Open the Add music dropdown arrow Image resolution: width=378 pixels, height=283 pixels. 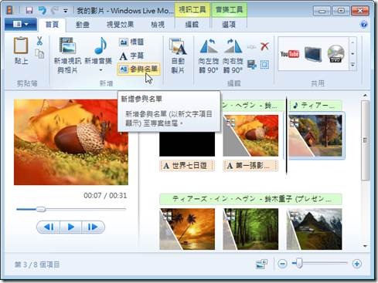[x=100, y=70]
